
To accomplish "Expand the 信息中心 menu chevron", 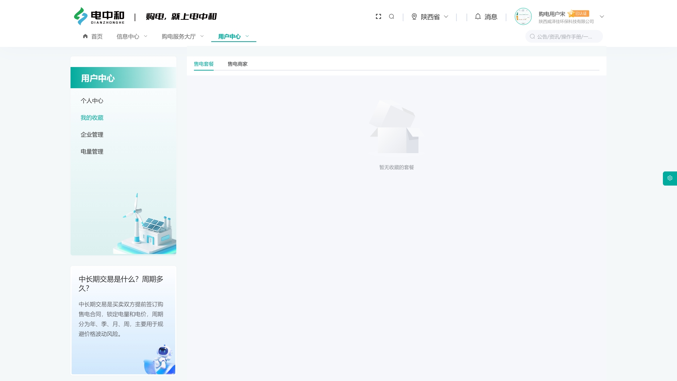I will [x=146, y=36].
